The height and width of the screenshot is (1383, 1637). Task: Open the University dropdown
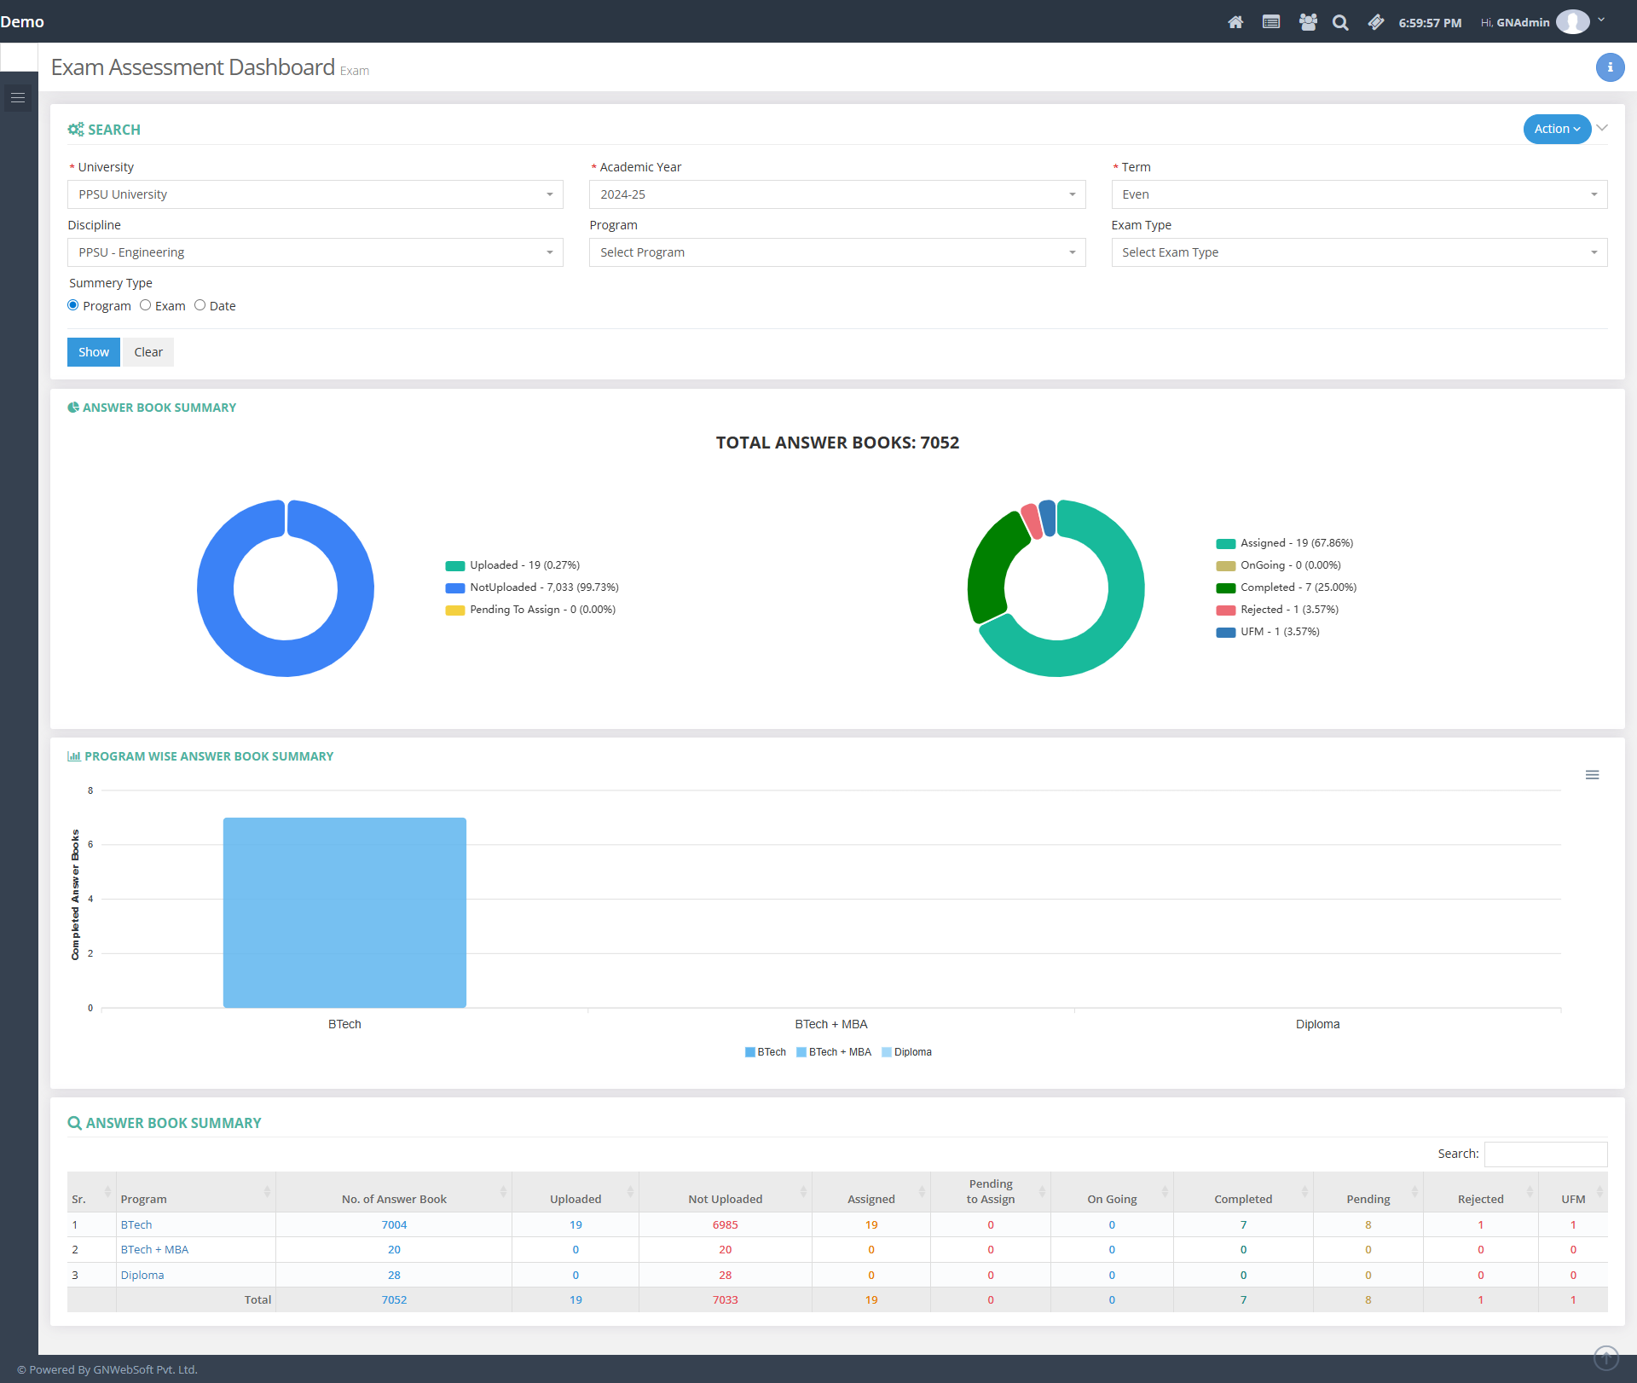(315, 194)
